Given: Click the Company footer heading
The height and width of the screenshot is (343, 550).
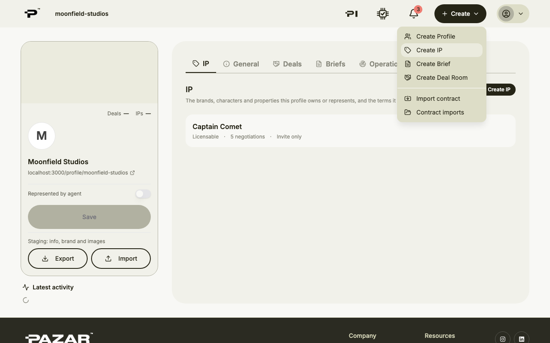Looking at the screenshot, I should click(x=362, y=336).
